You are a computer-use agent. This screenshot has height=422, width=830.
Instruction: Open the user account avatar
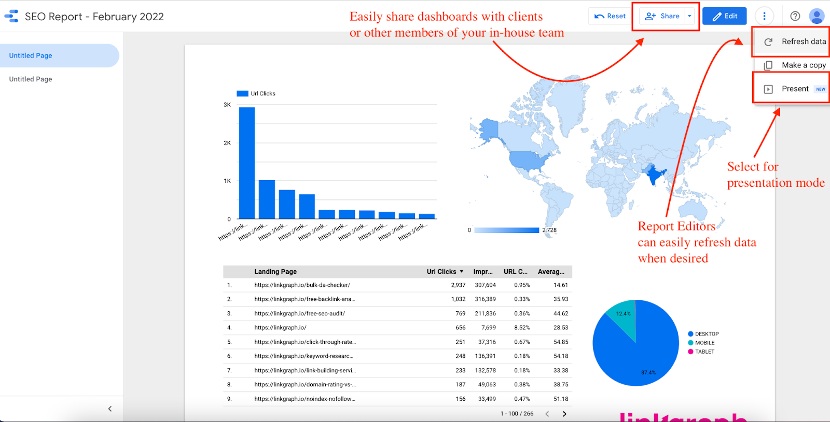tap(817, 16)
